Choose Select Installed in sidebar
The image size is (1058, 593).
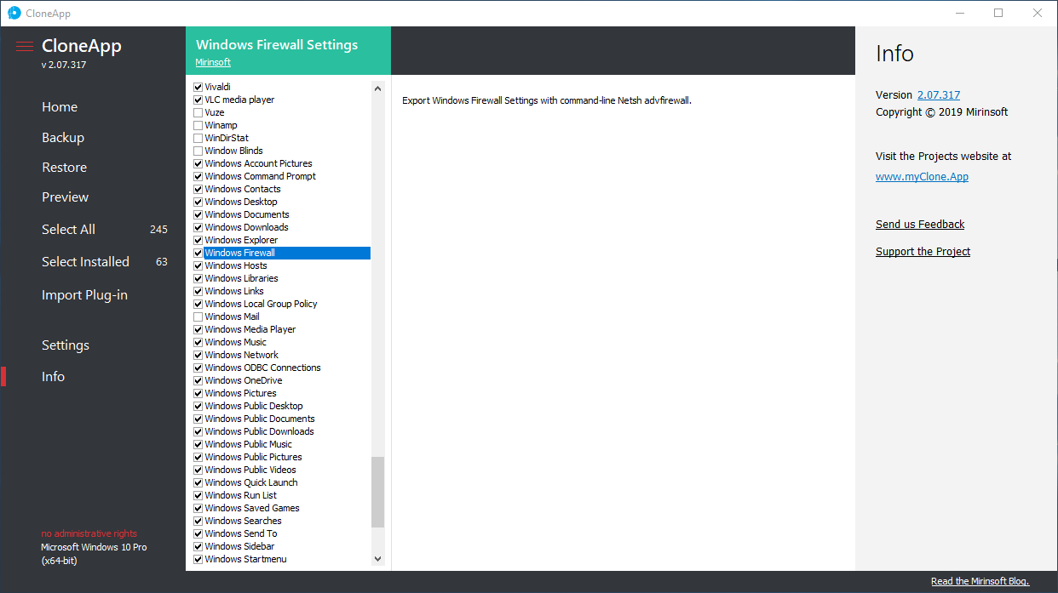coord(86,262)
